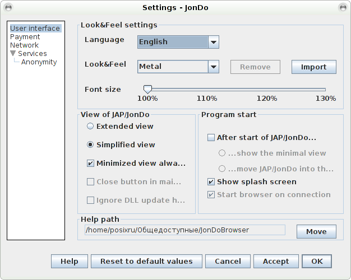This screenshot has height=280, width=351.
Task: Click the window menu button at the title bar's left end
Action: pyautogui.click(x=8, y=8)
